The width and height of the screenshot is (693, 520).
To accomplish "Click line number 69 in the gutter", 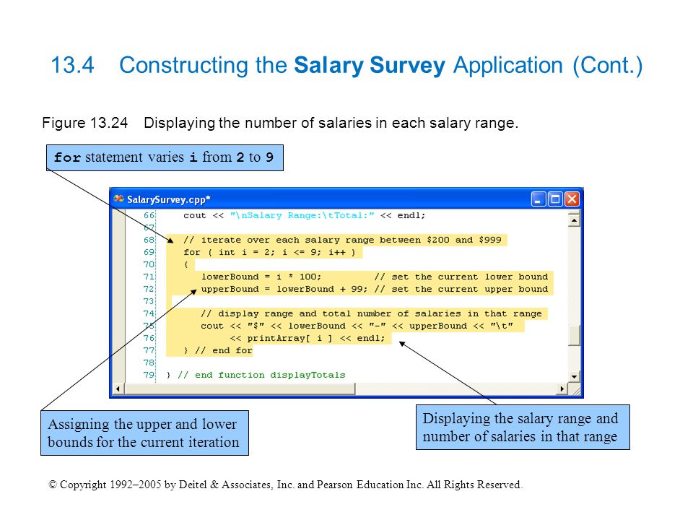I will pos(149,252).
